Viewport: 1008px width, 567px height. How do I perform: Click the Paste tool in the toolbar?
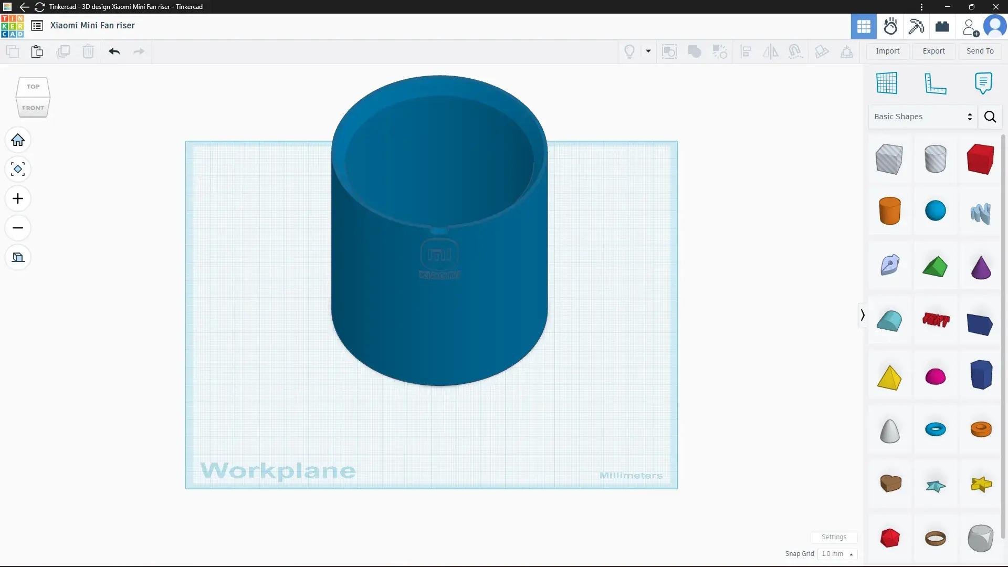pyautogui.click(x=37, y=51)
